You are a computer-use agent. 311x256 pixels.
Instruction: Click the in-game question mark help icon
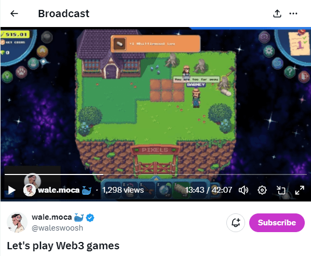[x=290, y=71]
